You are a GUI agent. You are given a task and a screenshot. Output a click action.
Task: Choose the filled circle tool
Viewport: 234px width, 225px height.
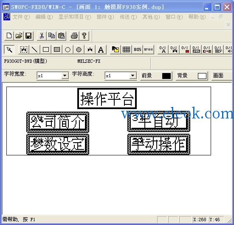pyautogui.click(x=79, y=50)
